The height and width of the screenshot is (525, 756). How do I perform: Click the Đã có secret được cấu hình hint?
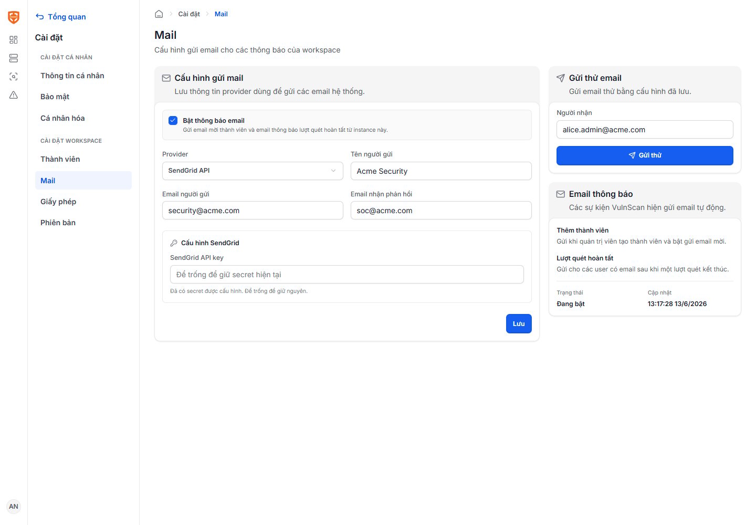(239, 291)
